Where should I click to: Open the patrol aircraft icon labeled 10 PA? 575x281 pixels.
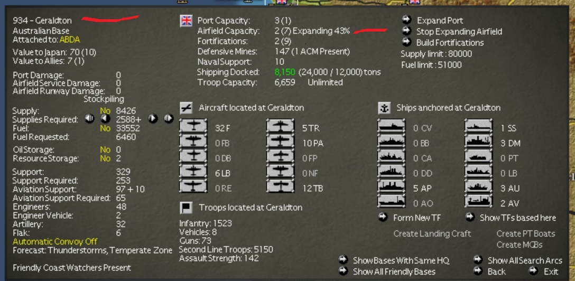pos(281,140)
